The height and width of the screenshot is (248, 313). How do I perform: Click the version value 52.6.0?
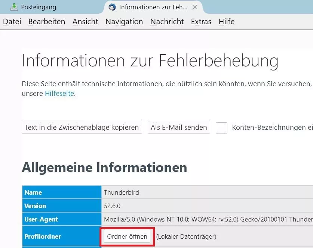coord(112,206)
